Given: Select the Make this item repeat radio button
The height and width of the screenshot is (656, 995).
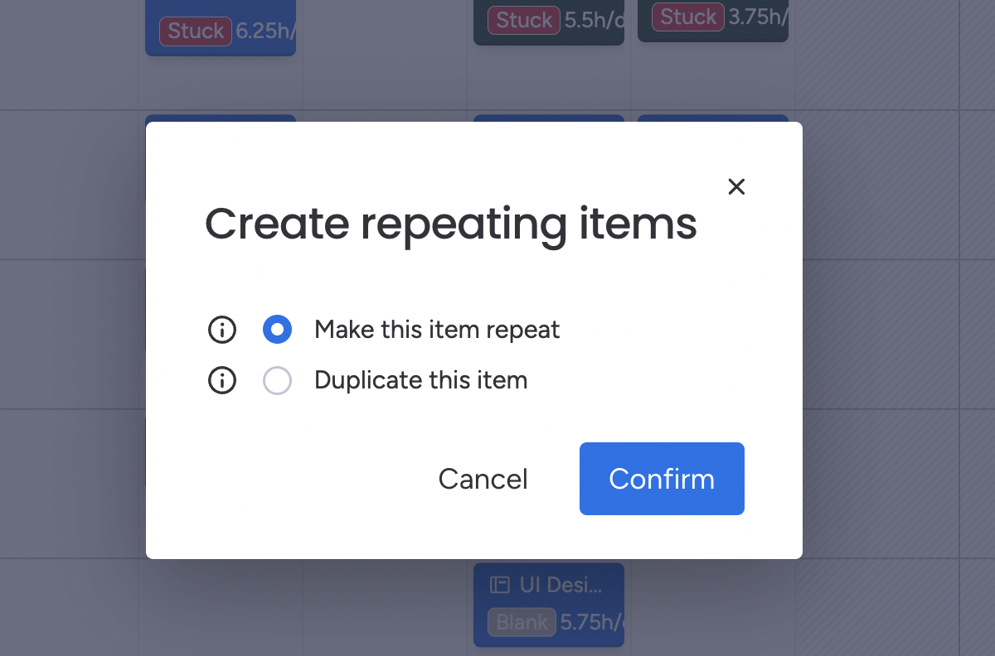Looking at the screenshot, I should [x=277, y=330].
